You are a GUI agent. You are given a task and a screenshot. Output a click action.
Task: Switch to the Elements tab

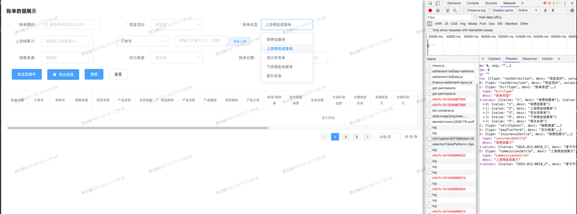click(454, 3)
